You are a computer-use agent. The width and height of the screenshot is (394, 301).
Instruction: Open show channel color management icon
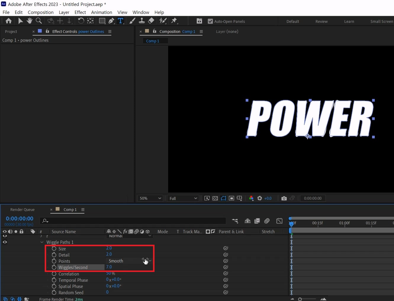[251, 198]
